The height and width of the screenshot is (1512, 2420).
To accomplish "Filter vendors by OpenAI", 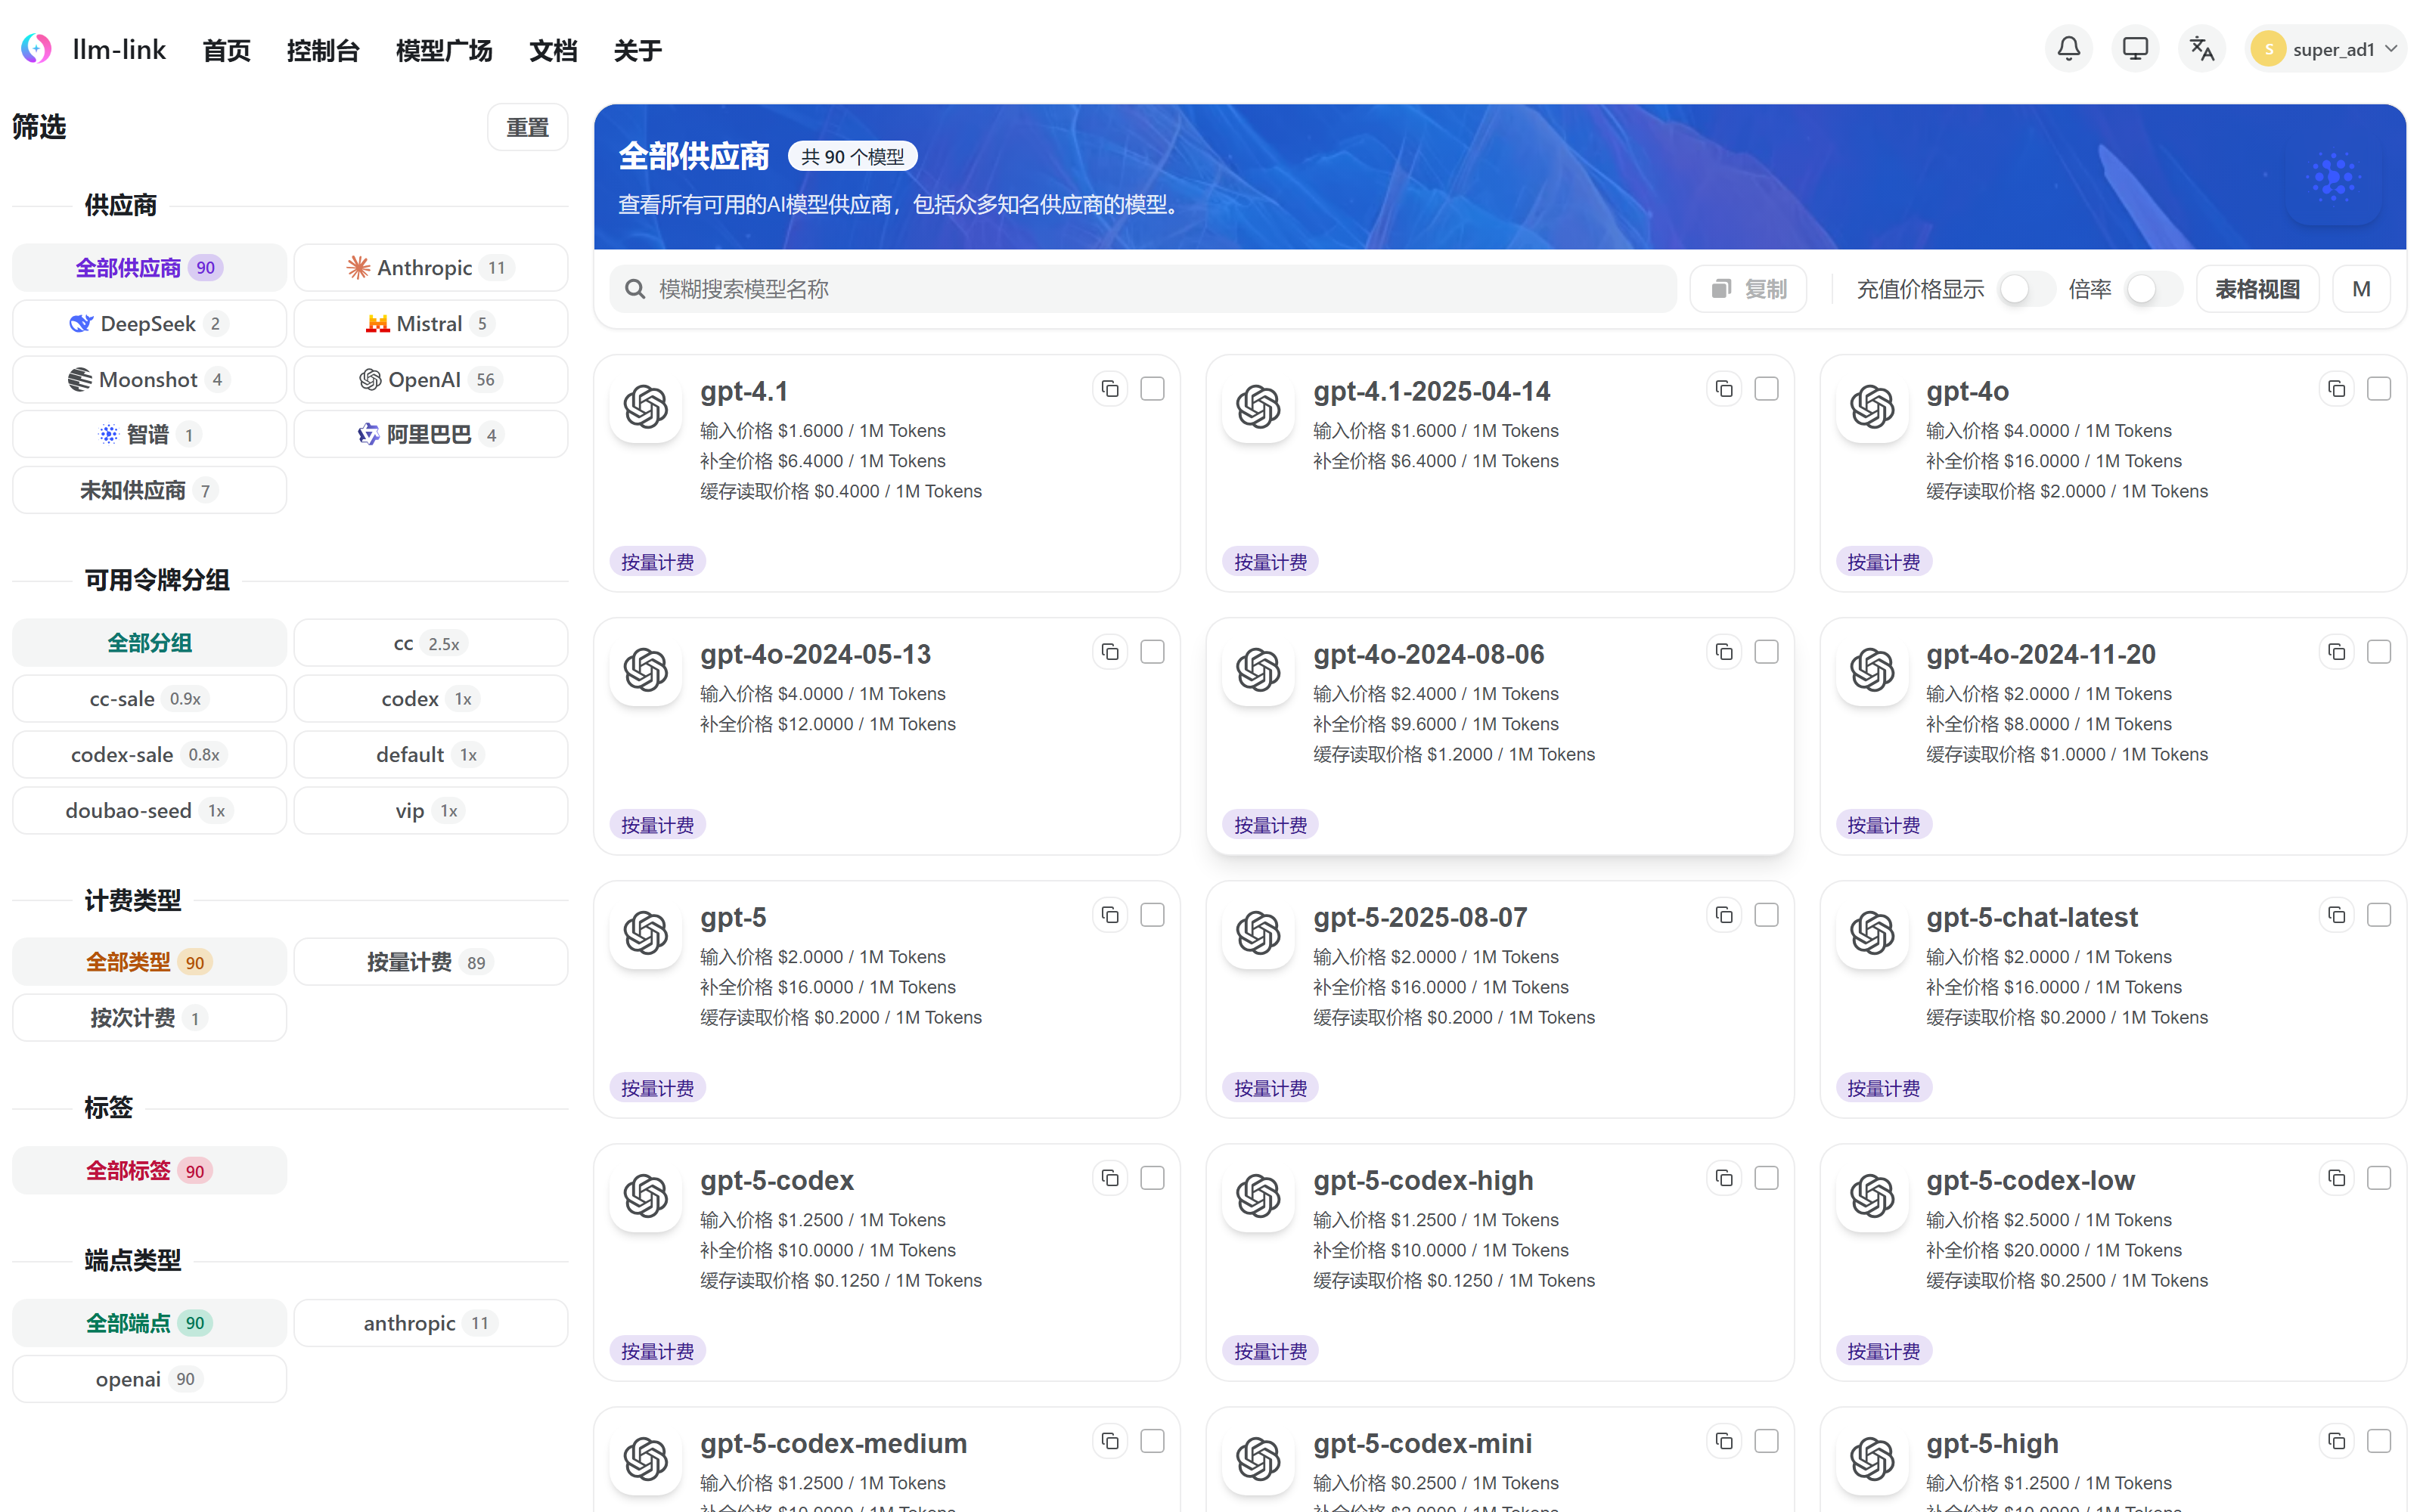I will point(431,380).
